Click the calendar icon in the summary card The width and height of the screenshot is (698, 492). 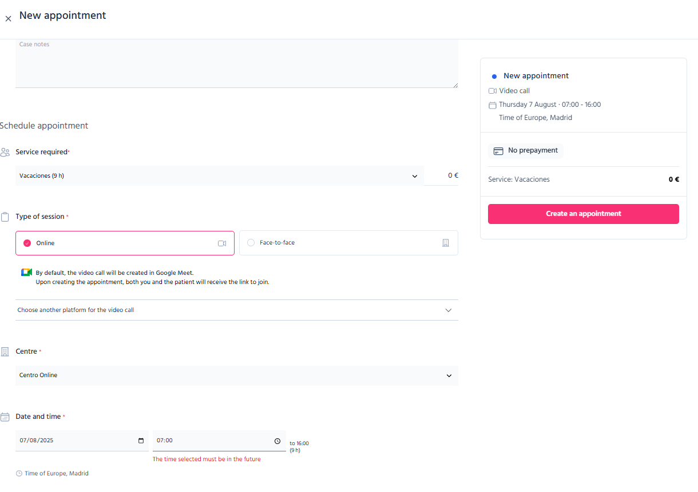(x=493, y=105)
